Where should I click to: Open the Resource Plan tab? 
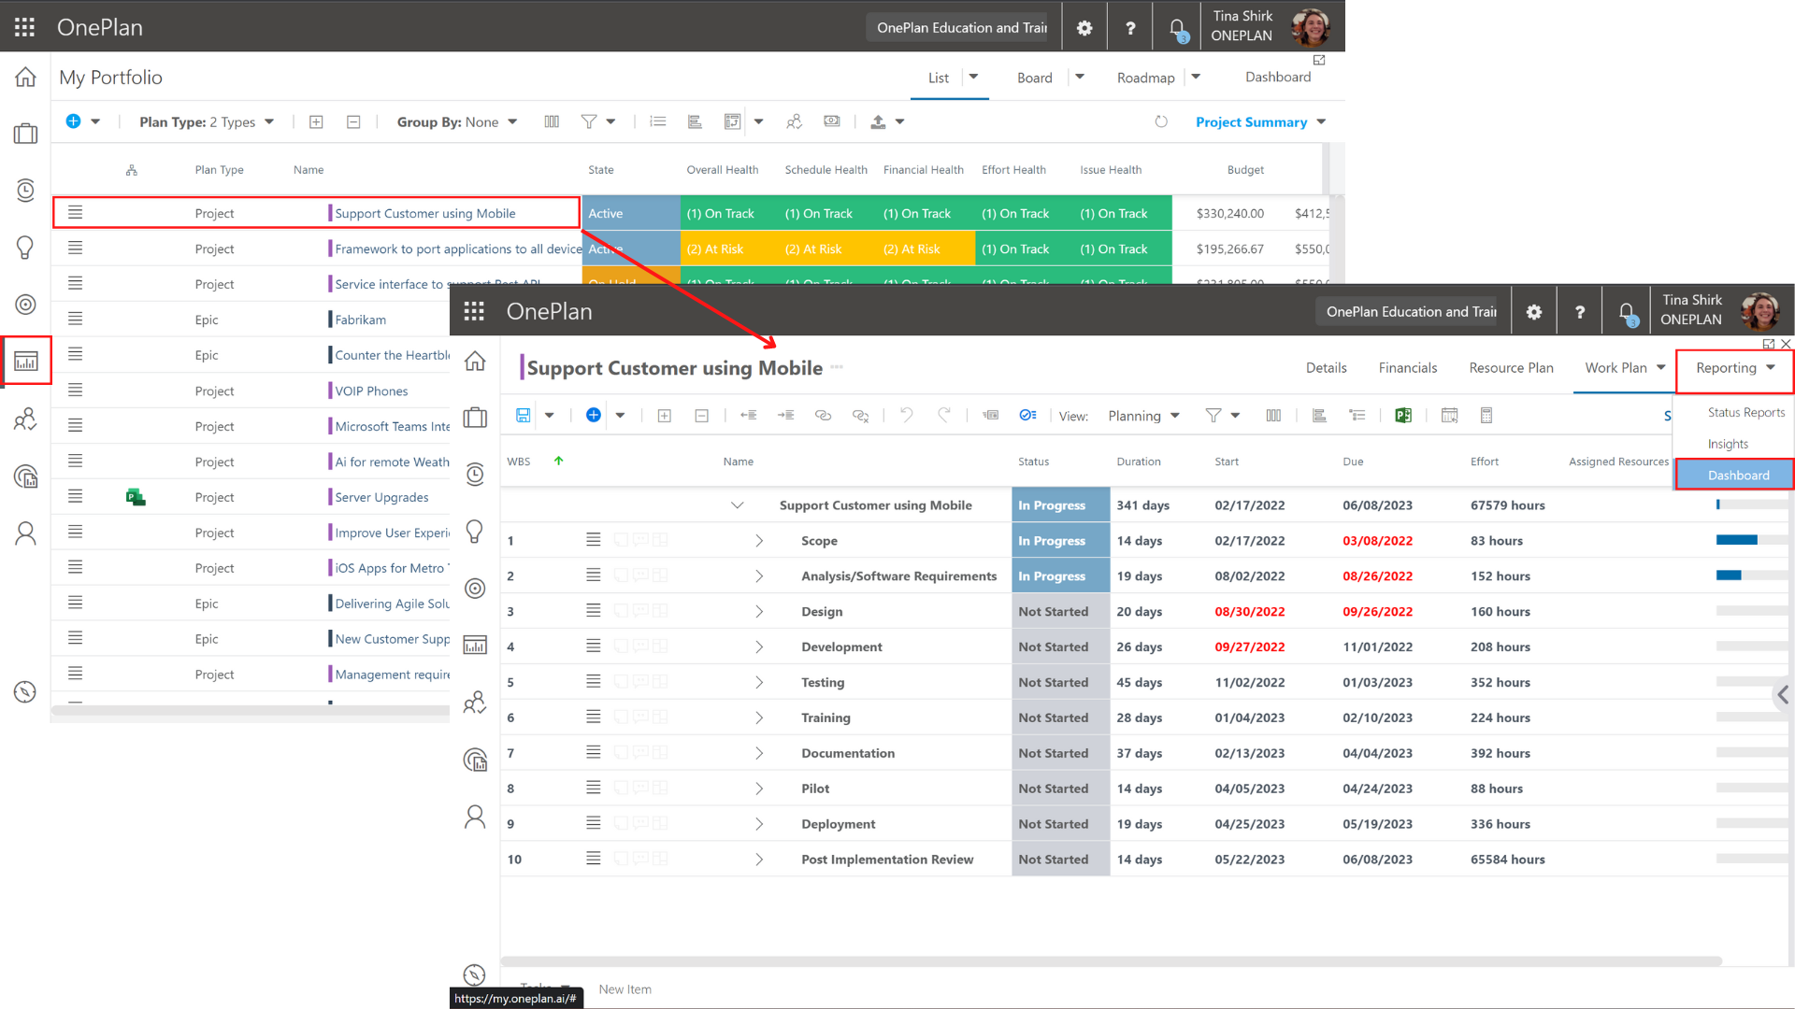click(x=1511, y=368)
